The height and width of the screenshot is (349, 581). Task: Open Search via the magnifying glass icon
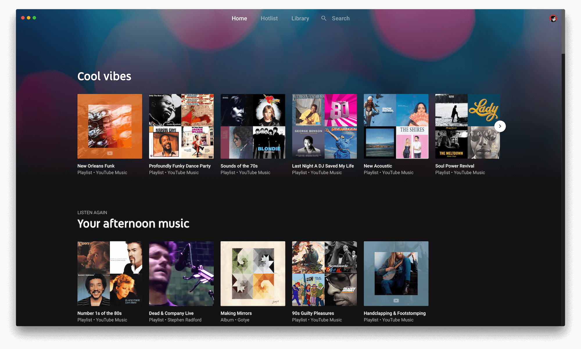click(324, 18)
